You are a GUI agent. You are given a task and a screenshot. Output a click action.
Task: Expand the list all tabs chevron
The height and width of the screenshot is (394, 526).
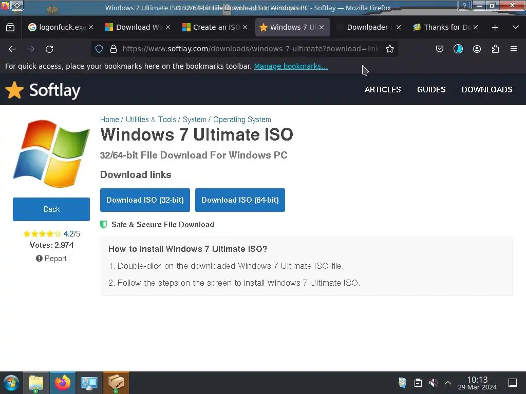[x=516, y=27]
